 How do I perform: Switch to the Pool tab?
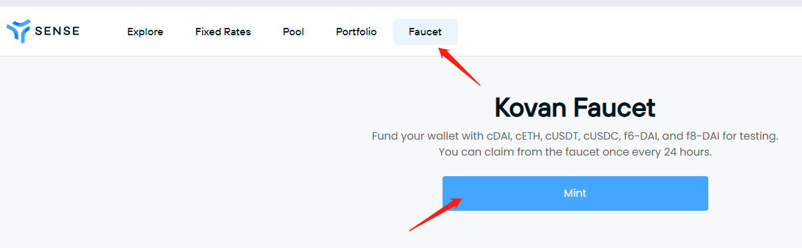point(293,32)
